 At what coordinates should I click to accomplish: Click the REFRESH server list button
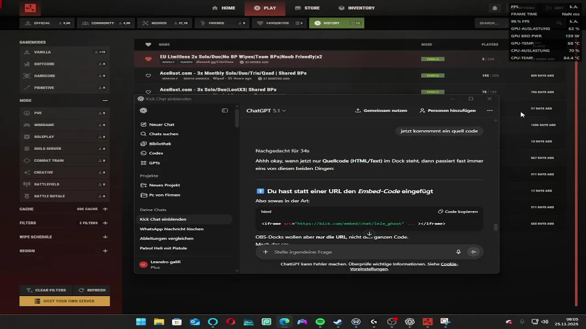point(92,290)
